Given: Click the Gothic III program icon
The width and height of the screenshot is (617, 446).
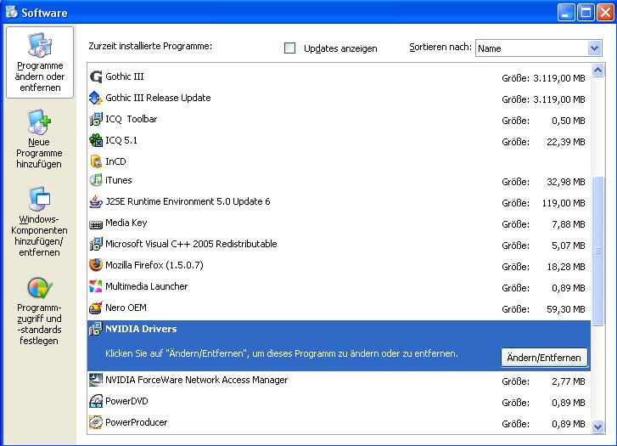Looking at the screenshot, I should click(96, 76).
